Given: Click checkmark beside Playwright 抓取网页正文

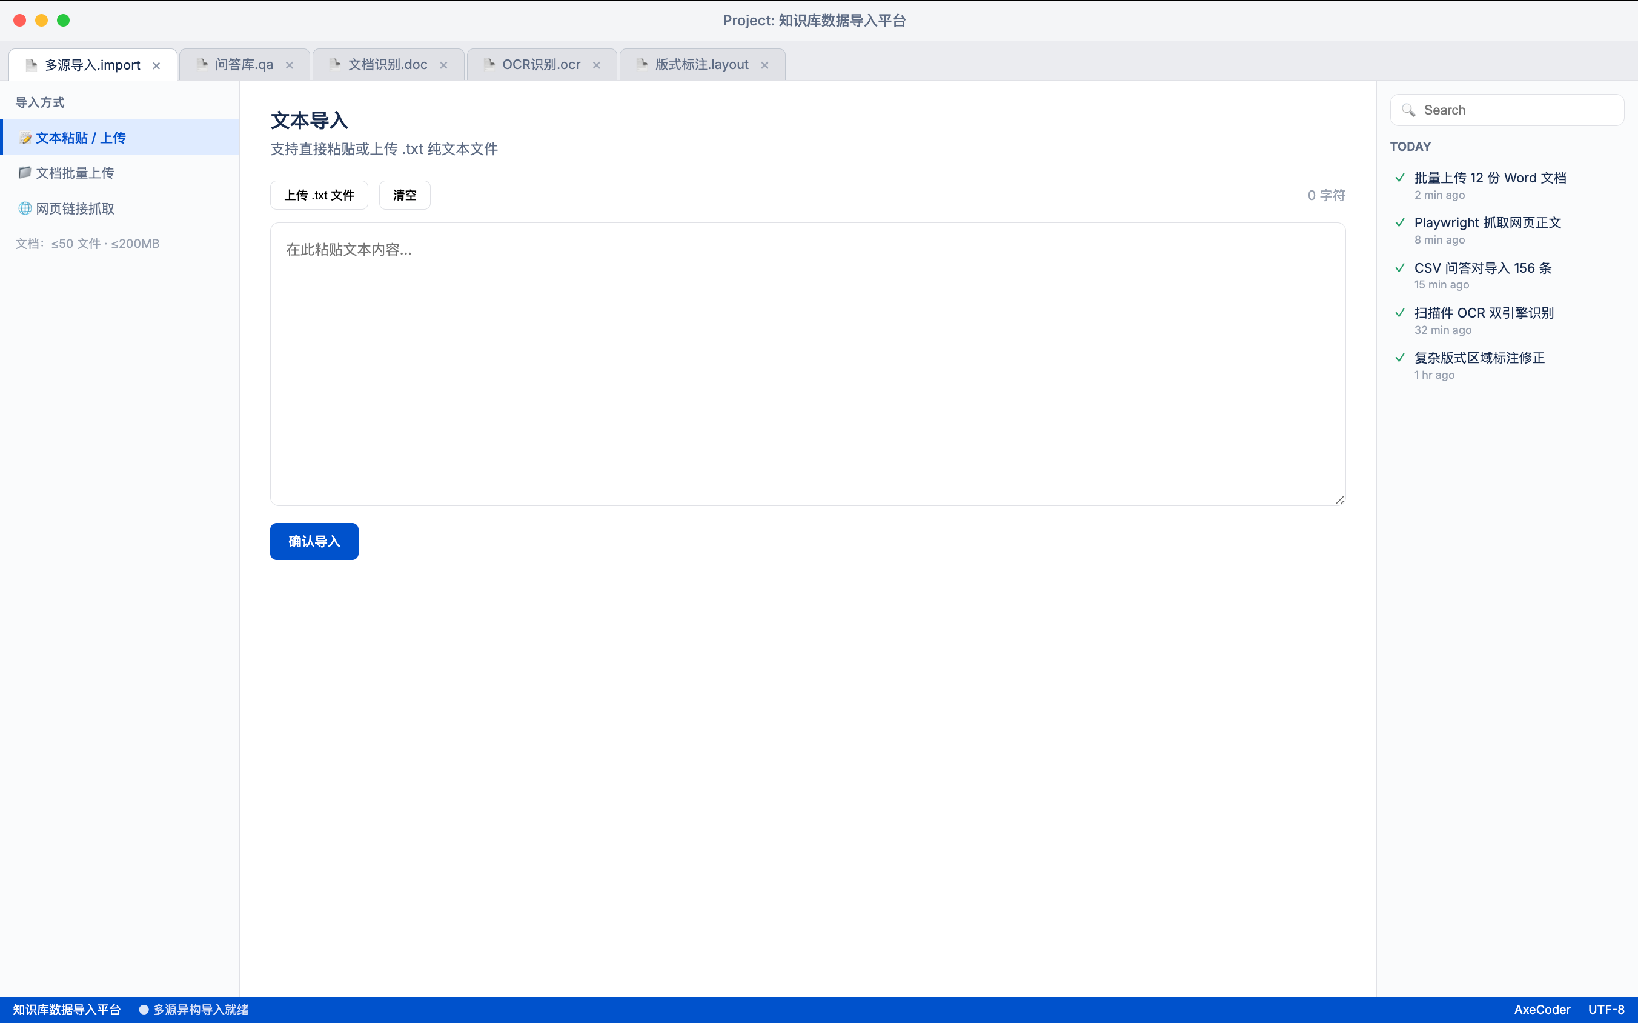Looking at the screenshot, I should tap(1400, 222).
